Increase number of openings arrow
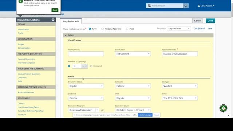This screenshot has width=233, height=131. click(x=86, y=66)
